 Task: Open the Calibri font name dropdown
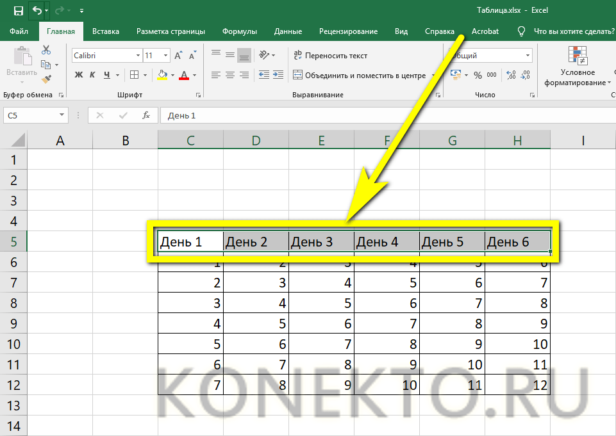(x=138, y=56)
